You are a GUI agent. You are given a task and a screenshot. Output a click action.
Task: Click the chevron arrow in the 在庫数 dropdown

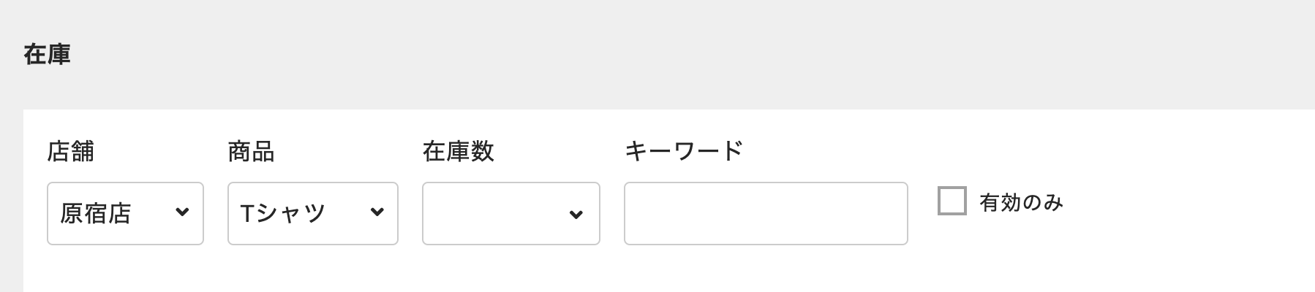[x=576, y=214]
